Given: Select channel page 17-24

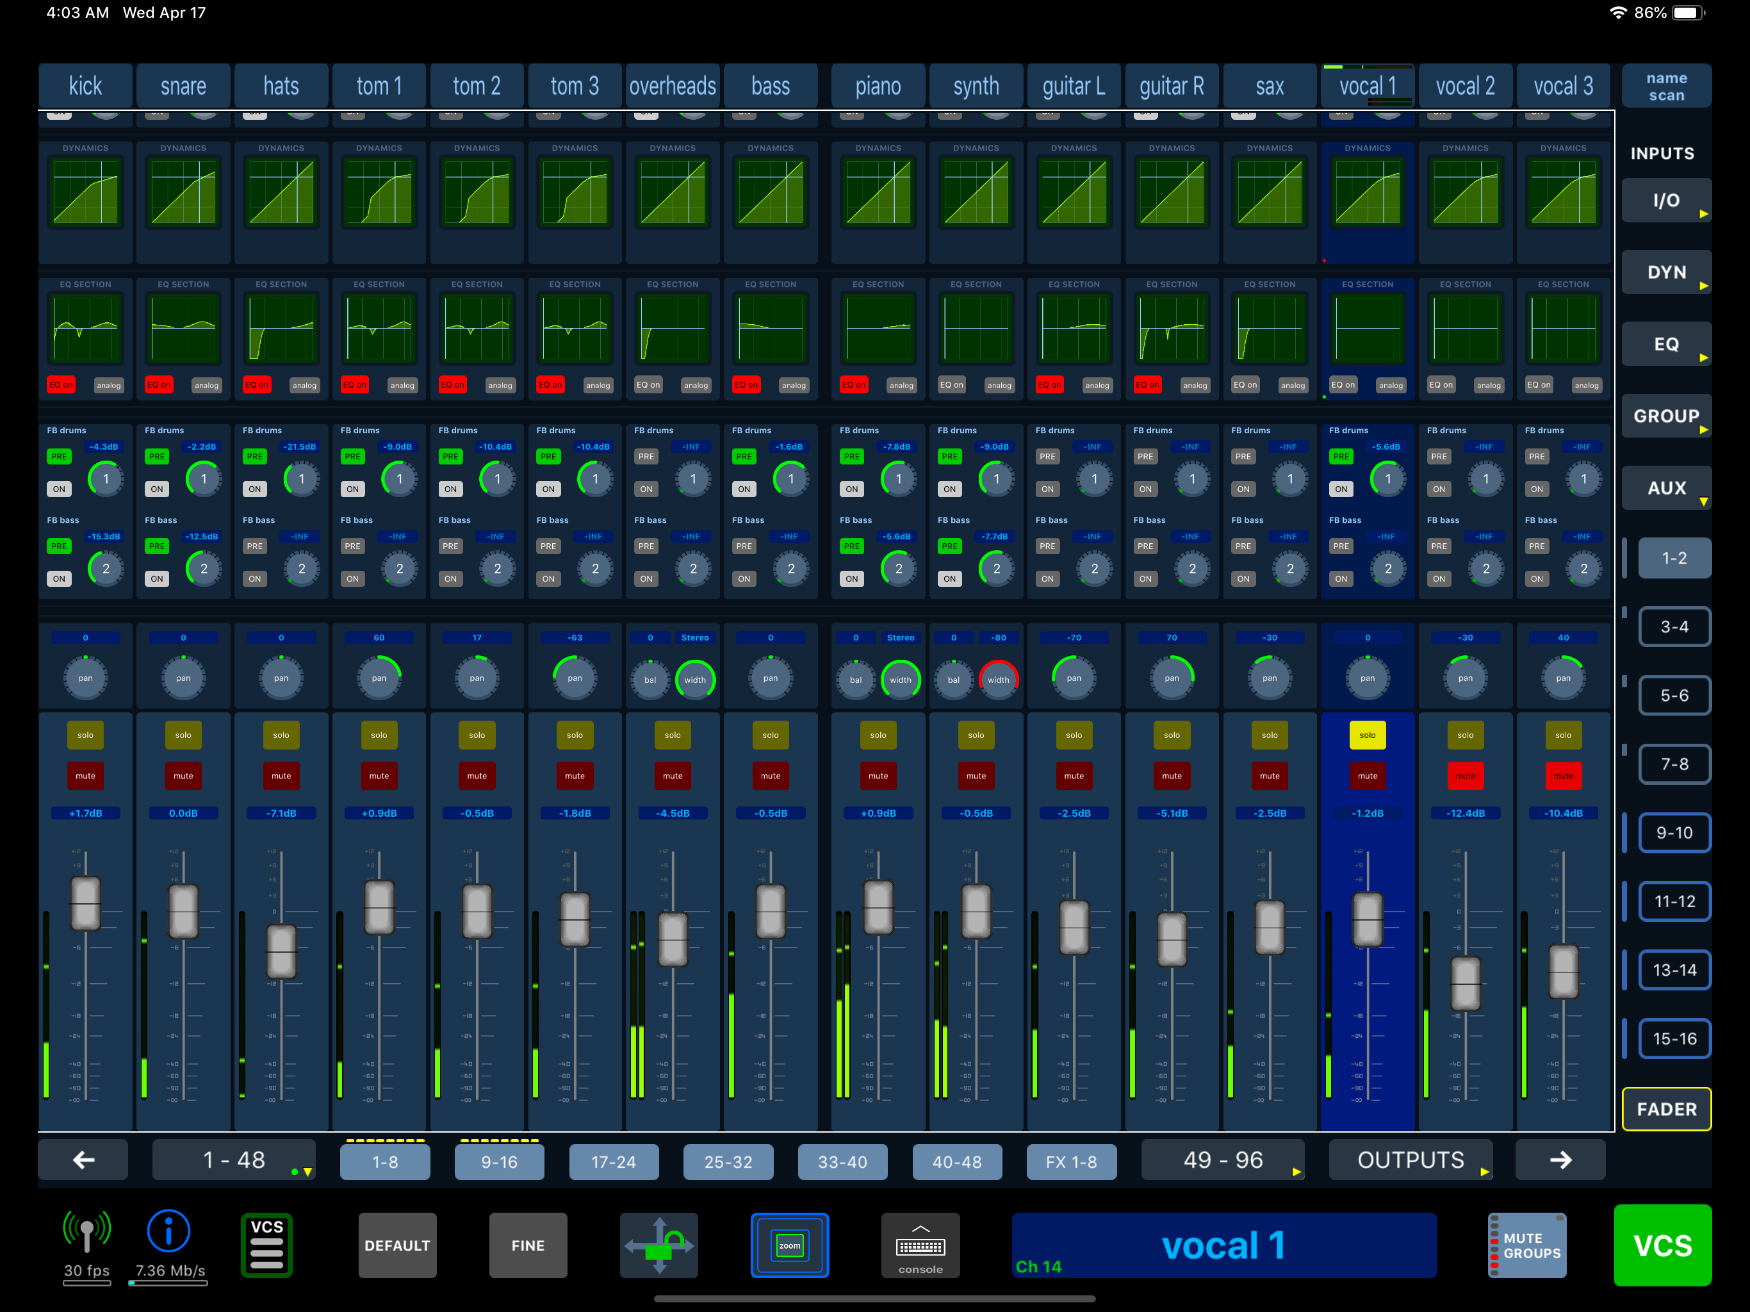Looking at the screenshot, I should (614, 1161).
